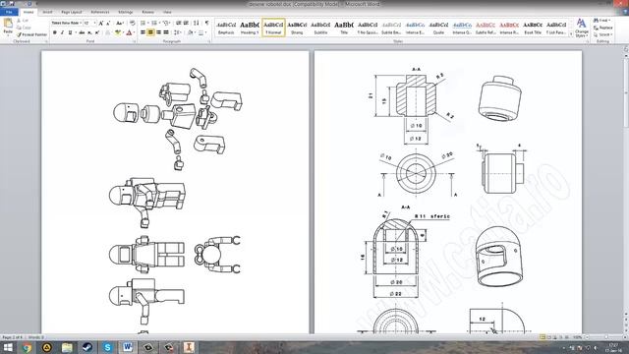Open Google Chrome from taskbar
The height and width of the screenshot is (354, 629).
(x=27, y=347)
